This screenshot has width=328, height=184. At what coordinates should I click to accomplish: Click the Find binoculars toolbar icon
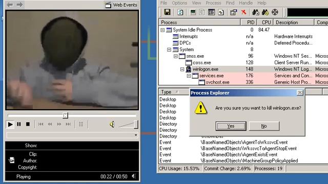click(255, 12)
